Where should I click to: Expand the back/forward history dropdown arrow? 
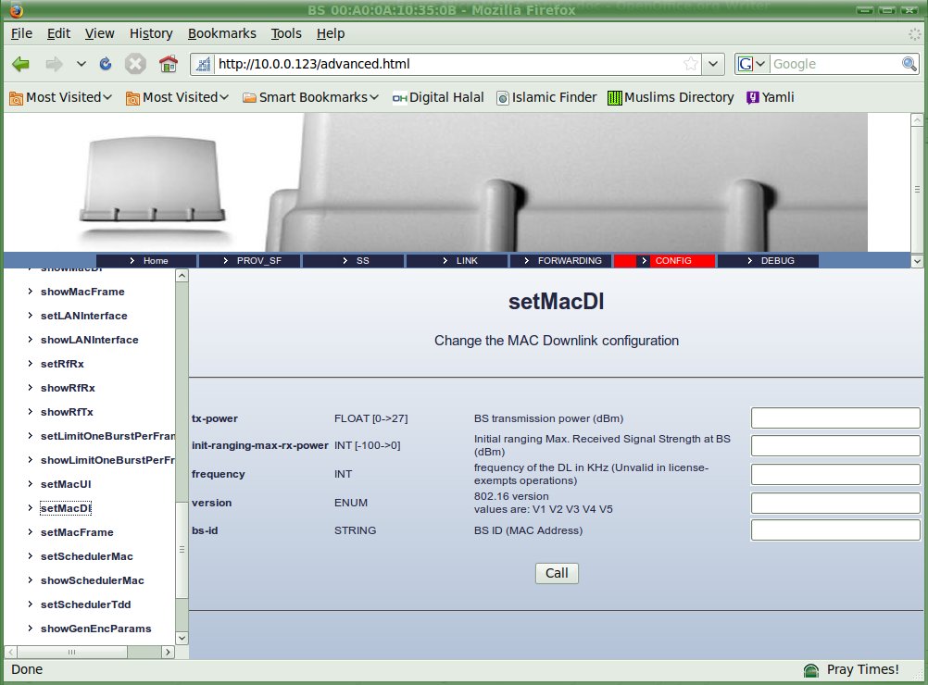(82, 64)
